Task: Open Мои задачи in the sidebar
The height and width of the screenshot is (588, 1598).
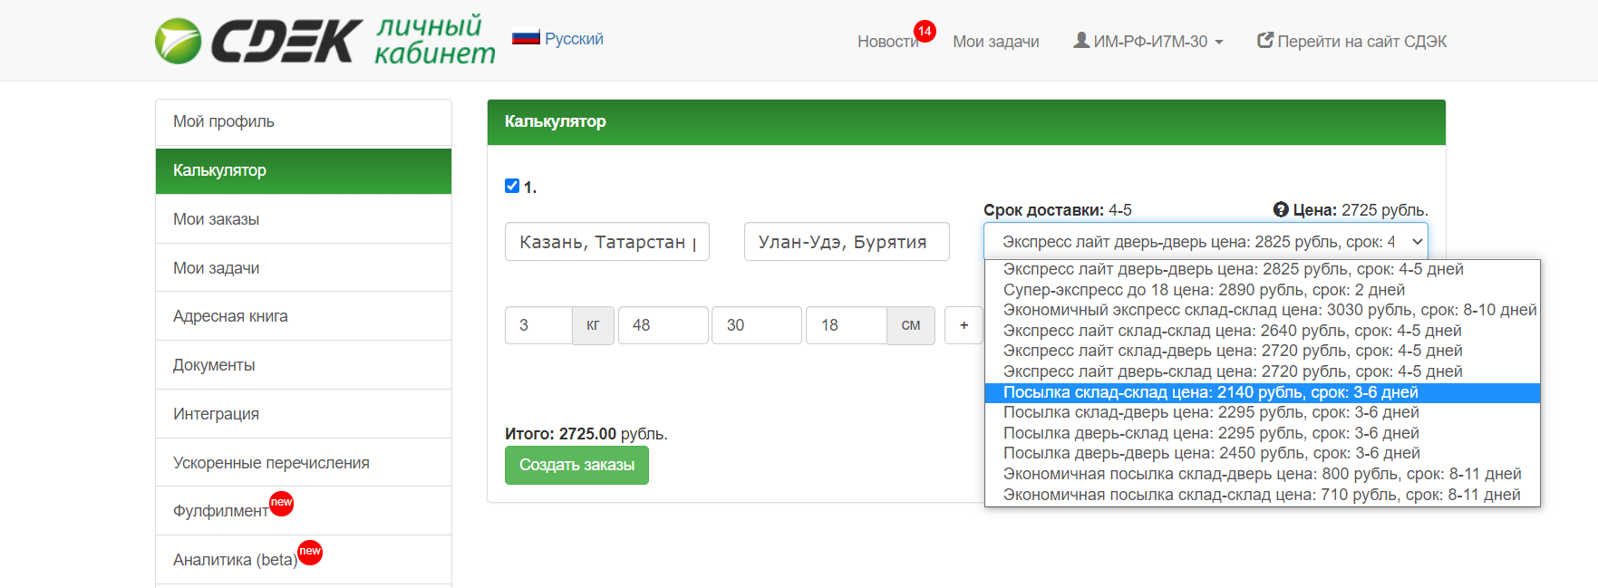Action: click(304, 268)
